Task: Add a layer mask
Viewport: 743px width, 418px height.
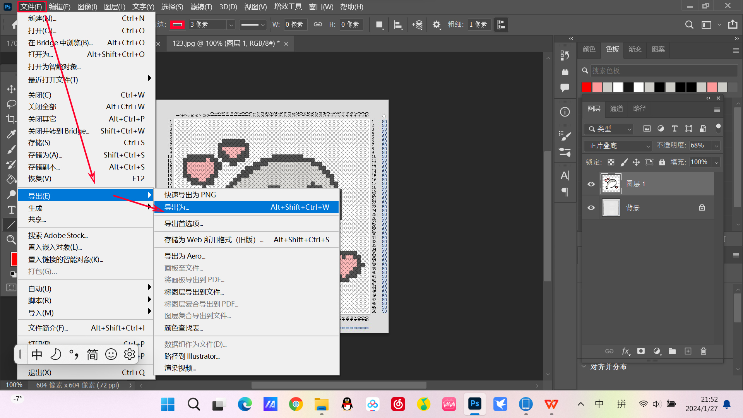Action: click(x=641, y=351)
